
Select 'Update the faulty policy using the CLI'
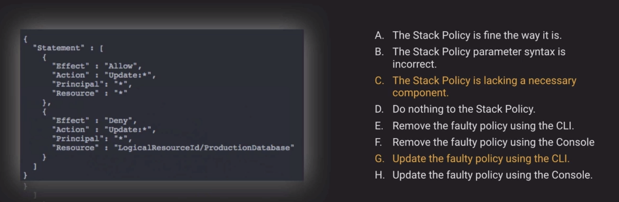(481, 159)
